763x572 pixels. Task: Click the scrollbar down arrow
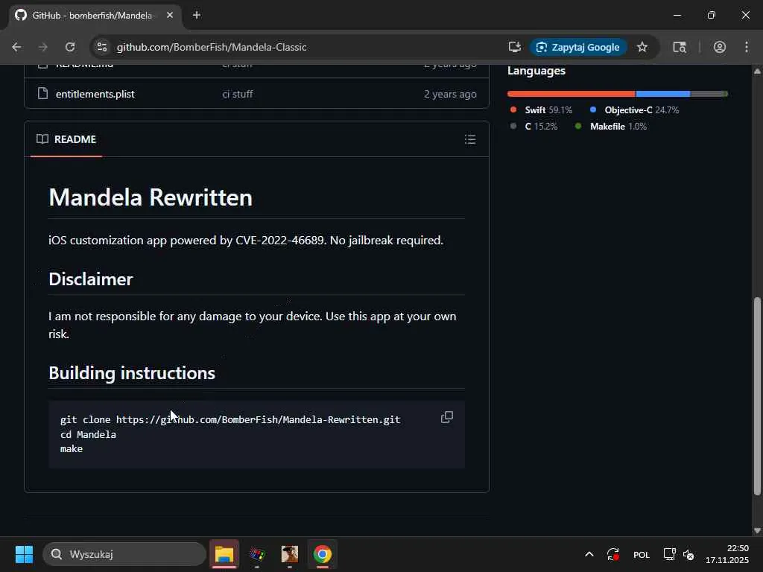tap(757, 530)
